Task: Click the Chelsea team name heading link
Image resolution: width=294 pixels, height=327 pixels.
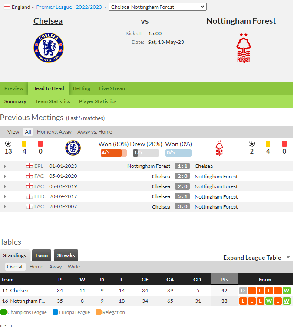Action: (x=48, y=21)
